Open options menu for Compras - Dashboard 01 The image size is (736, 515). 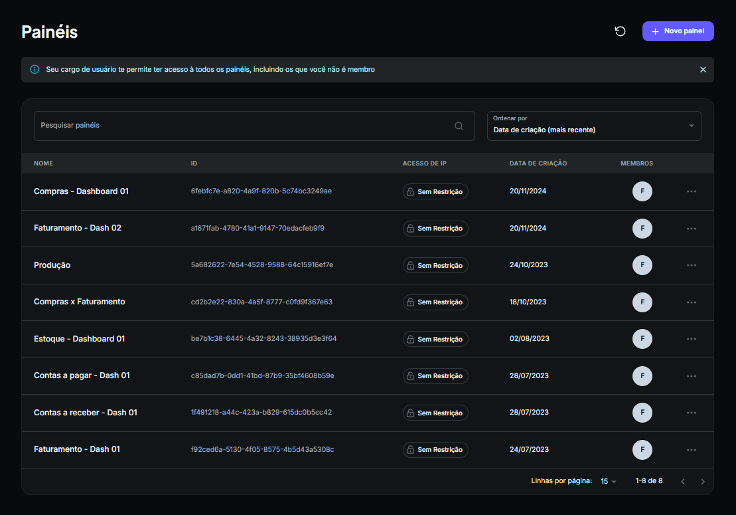click(691, 191)
